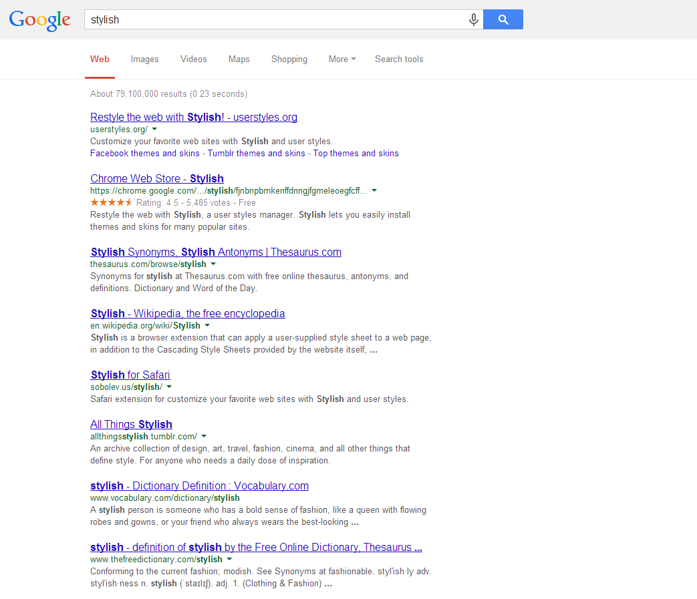Viewport: 697px width, 599px height.
Task: Expand the dropdown next to the Wikipedia result URL
Action: (207, 325)
